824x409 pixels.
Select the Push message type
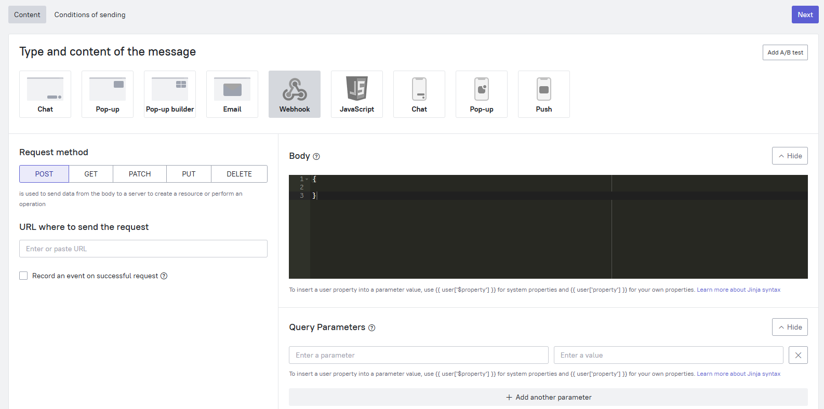coord(544,94)
